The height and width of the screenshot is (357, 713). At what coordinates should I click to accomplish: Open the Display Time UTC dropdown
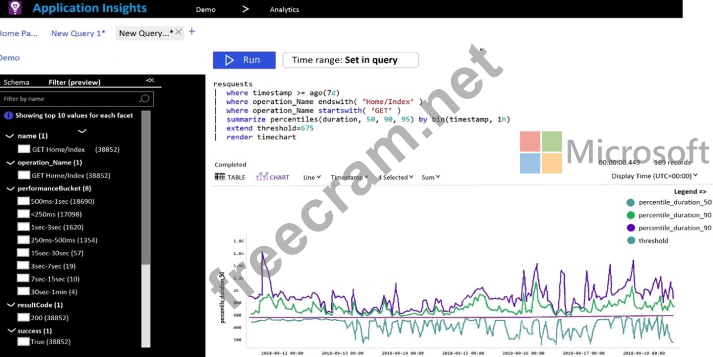654,176
